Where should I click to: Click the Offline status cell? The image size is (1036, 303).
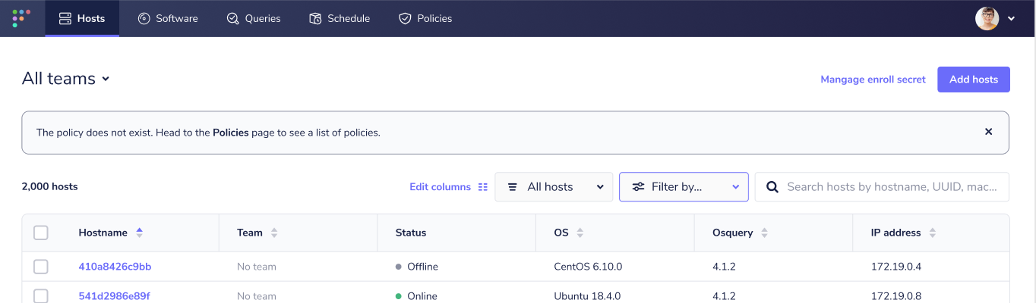[417, 267]
